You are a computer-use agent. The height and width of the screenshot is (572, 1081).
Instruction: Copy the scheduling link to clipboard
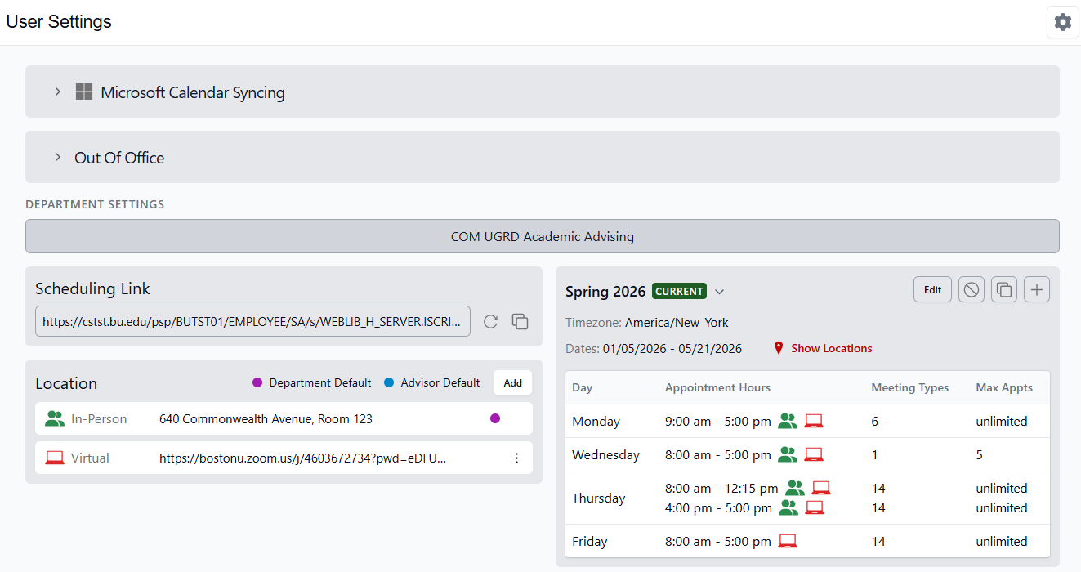pyautogui.click(x=520, y=322)
